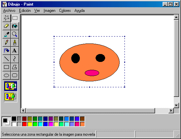The image size is (181, 139).
Task: Activate the eyedropper Pick color tool
Action: click(x=7, y=34)
